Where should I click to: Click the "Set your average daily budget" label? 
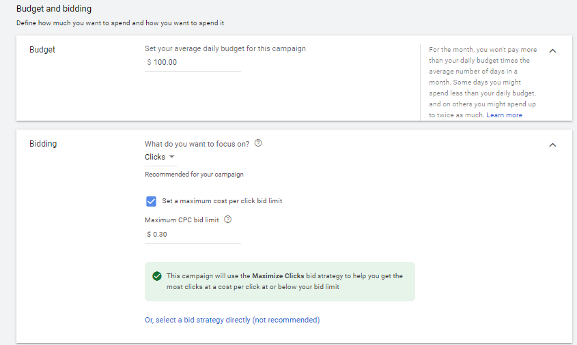[x=225, y=48]
